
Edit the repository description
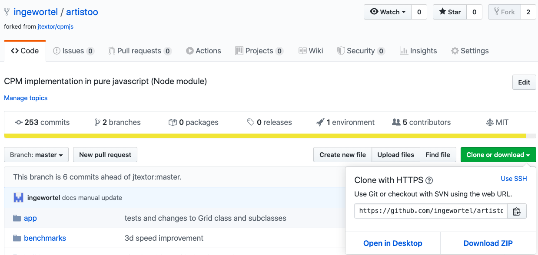(524, 82)
